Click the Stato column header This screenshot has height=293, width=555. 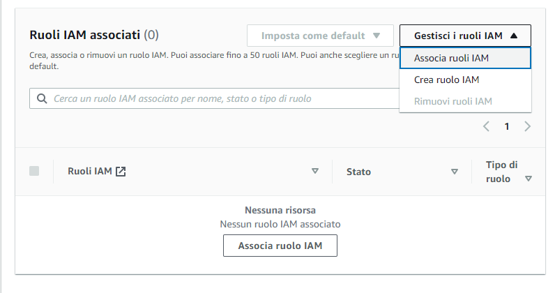pos(358,172)
